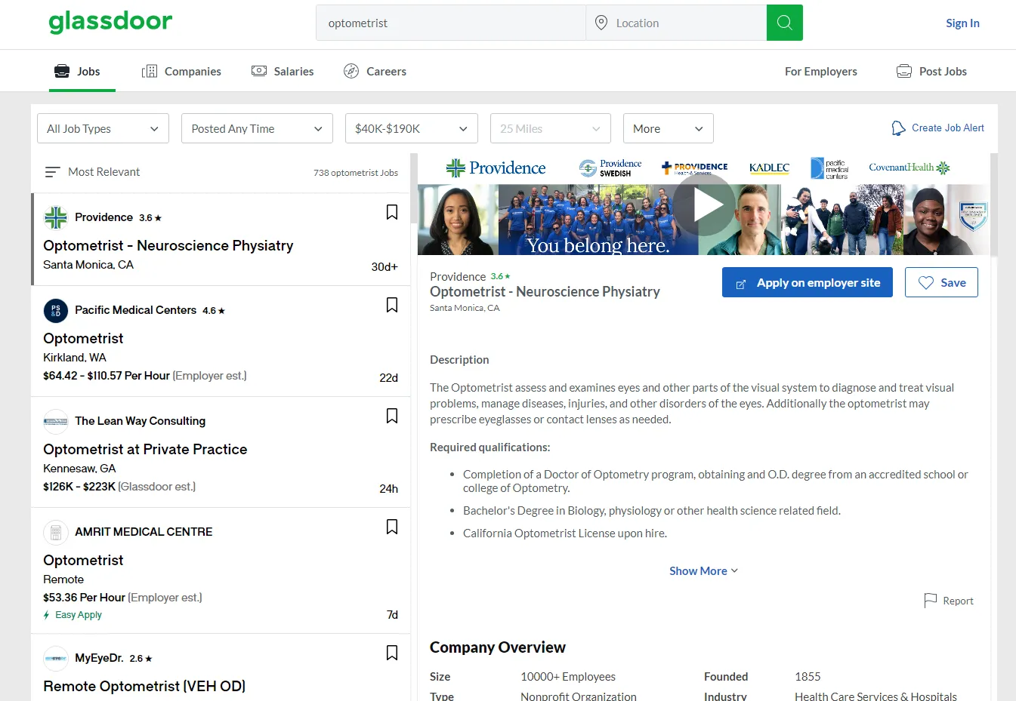Select the Careers tab
This screenshot has height=701, width=1016.
pos(375,71)
